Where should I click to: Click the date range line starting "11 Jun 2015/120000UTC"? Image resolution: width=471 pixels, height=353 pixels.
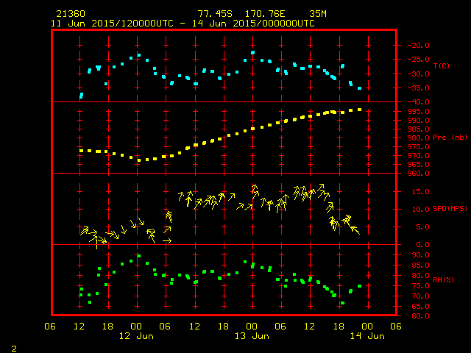[x=183, y=24]
